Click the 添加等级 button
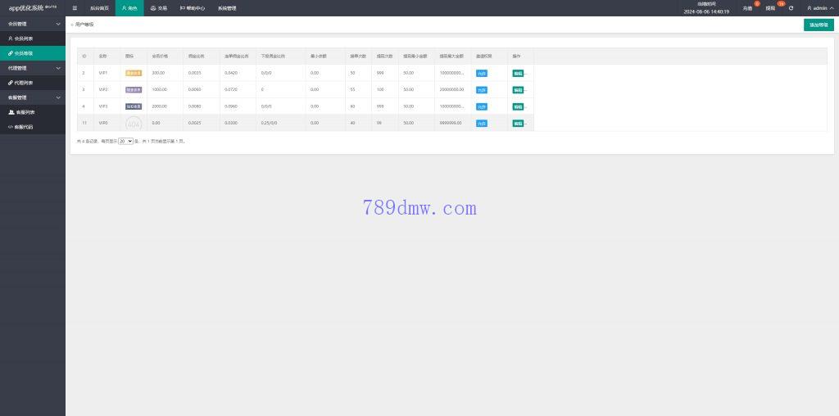 pyautogui.click(x=818, y=25)
